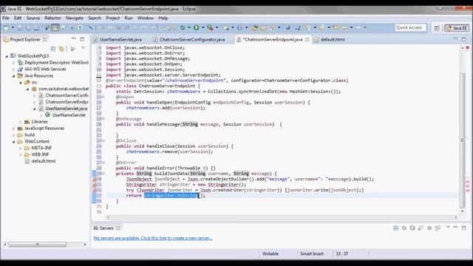Click the Quick Access search field
This screenshot has height=266, width=473.
[410, 28]
